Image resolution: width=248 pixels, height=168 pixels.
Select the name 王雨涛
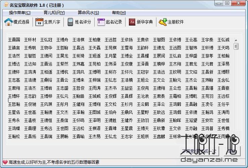click(x=95, y=88)
